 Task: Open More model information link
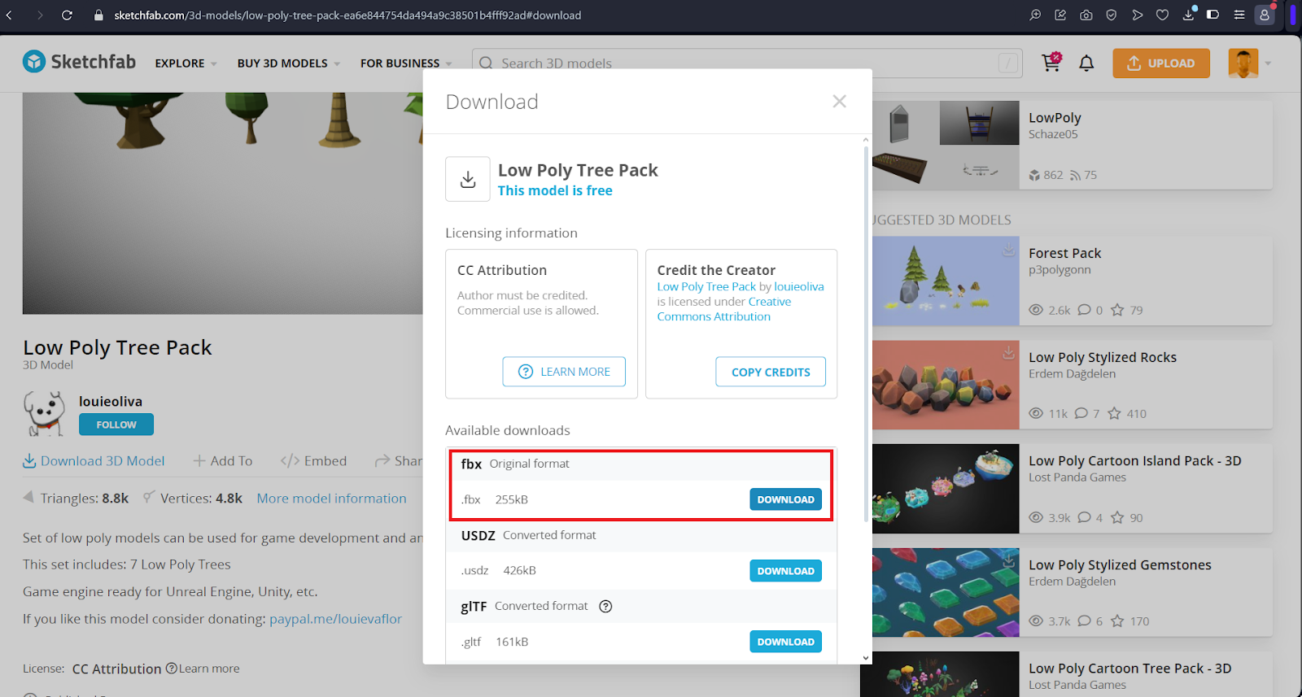[331, 499]
